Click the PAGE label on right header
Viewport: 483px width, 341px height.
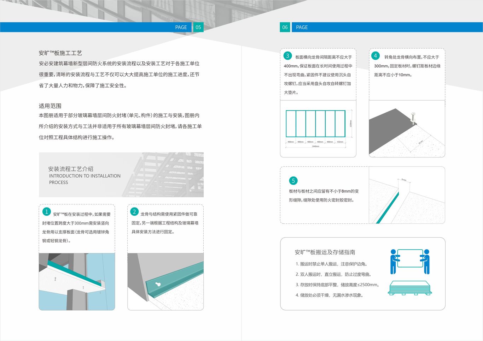coord(302,27)
